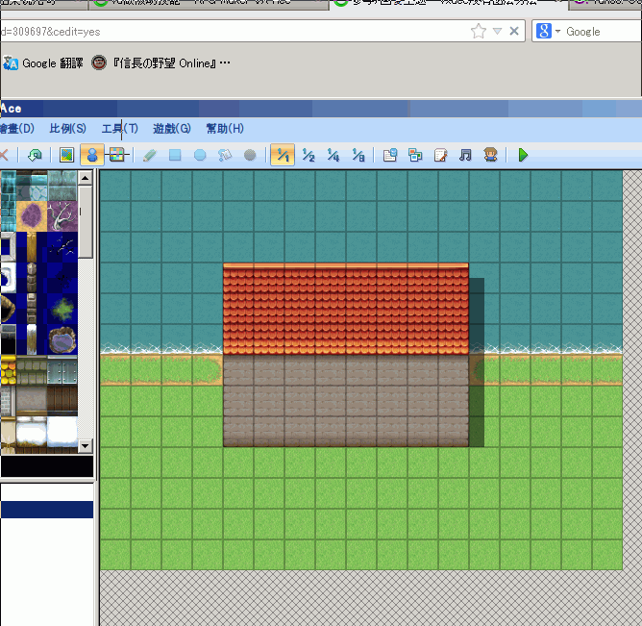Open the Google 翻譯 bookmark
Screen dimensions: 642x626
(43, 63)
